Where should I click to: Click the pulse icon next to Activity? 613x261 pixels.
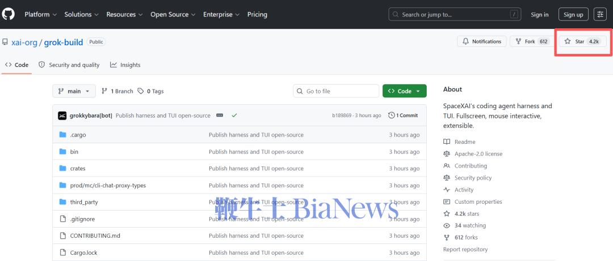click(x=447, y=190)
